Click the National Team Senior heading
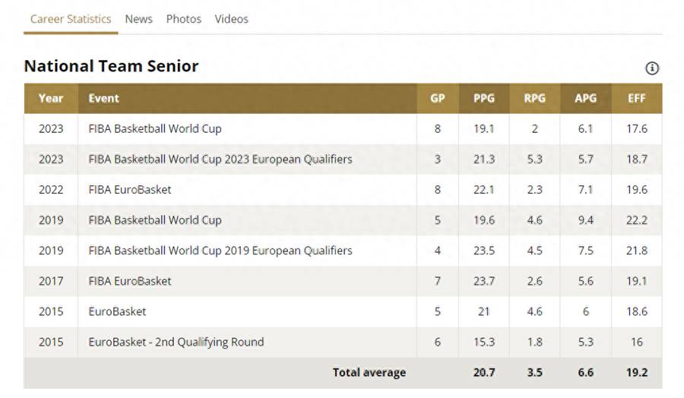The width and height of the screenshot is (684, 398). point(111,66)
